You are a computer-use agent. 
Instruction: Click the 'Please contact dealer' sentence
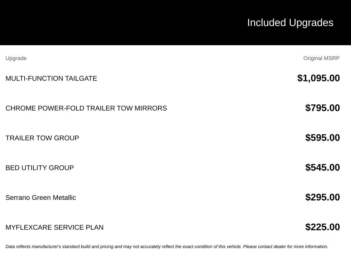[x=286, y=247]
